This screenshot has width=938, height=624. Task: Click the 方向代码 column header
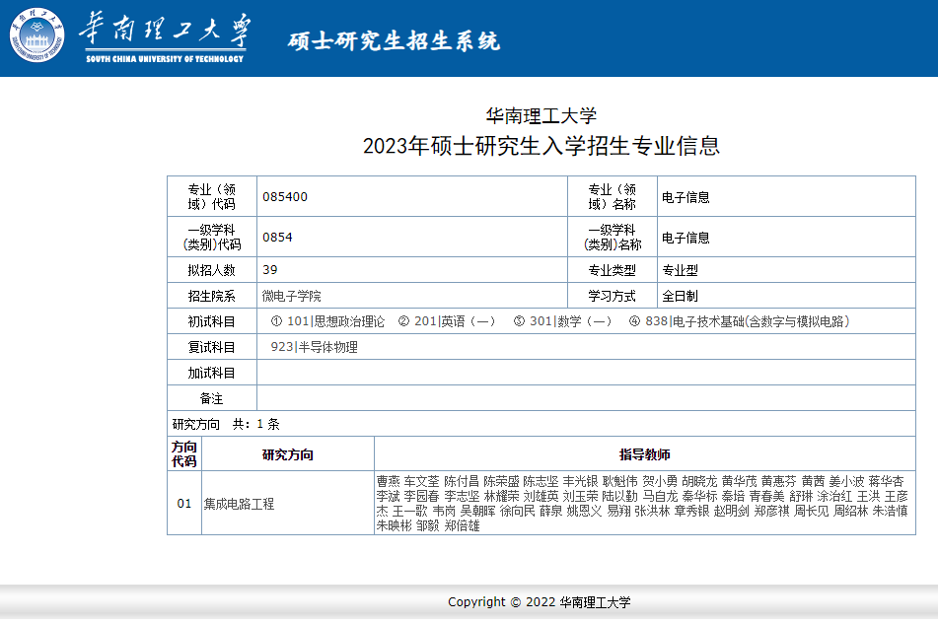pyautogui.click(x=184, y=454)
